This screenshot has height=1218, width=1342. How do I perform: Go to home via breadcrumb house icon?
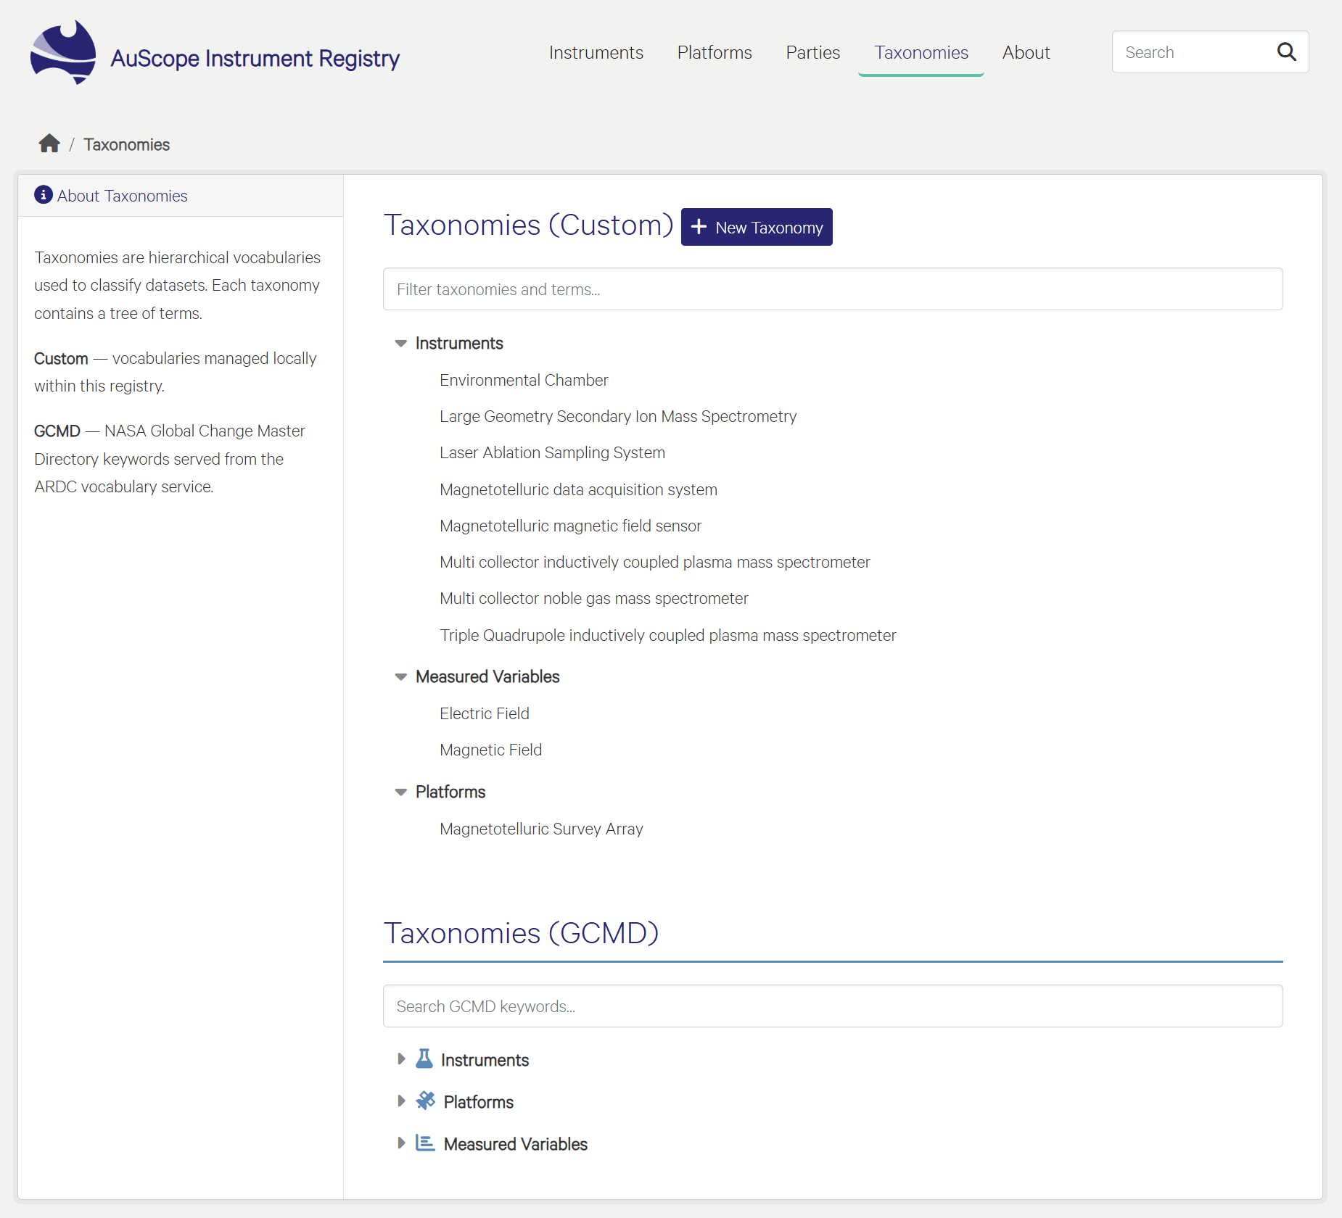(x=49, y=144)
